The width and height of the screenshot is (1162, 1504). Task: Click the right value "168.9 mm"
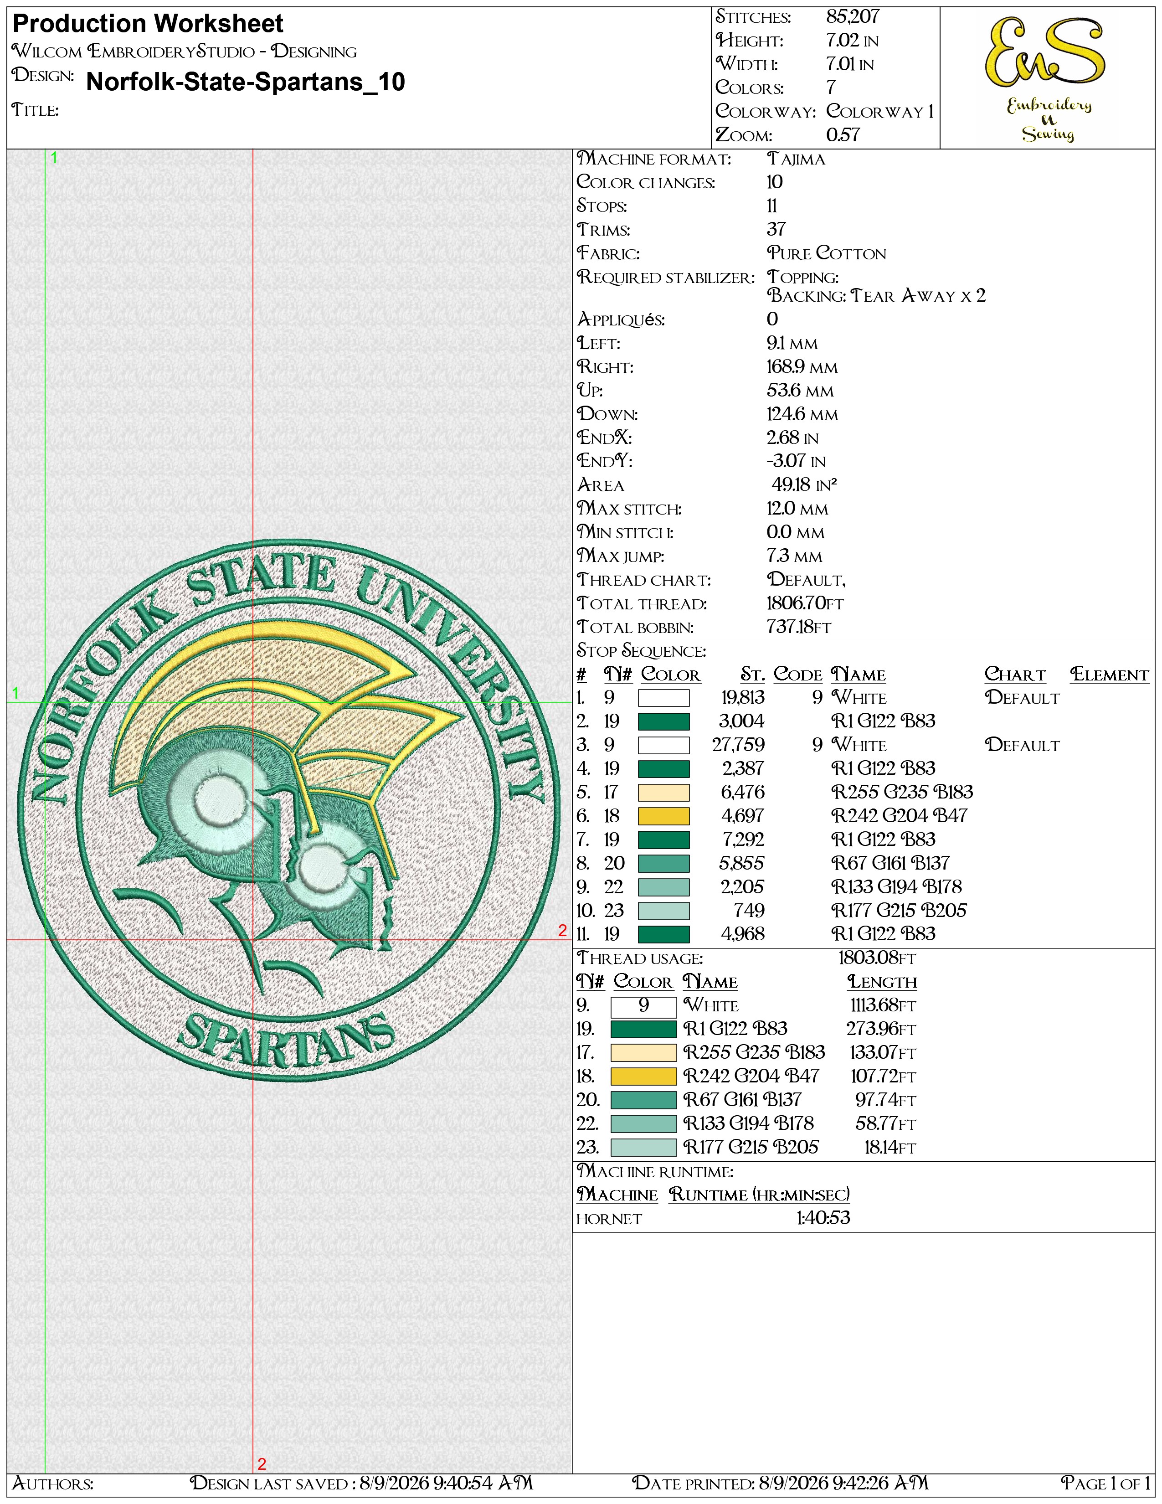(802, 367)
